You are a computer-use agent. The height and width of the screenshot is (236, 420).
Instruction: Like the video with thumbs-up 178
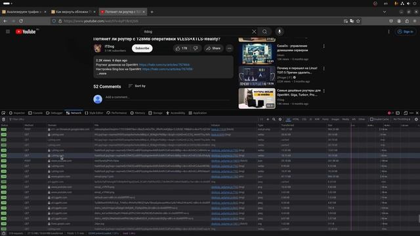(181, 49)
